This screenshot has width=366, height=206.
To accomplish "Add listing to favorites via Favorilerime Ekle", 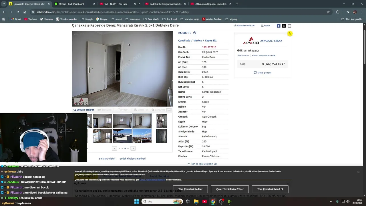I will (x=244, y=26).
